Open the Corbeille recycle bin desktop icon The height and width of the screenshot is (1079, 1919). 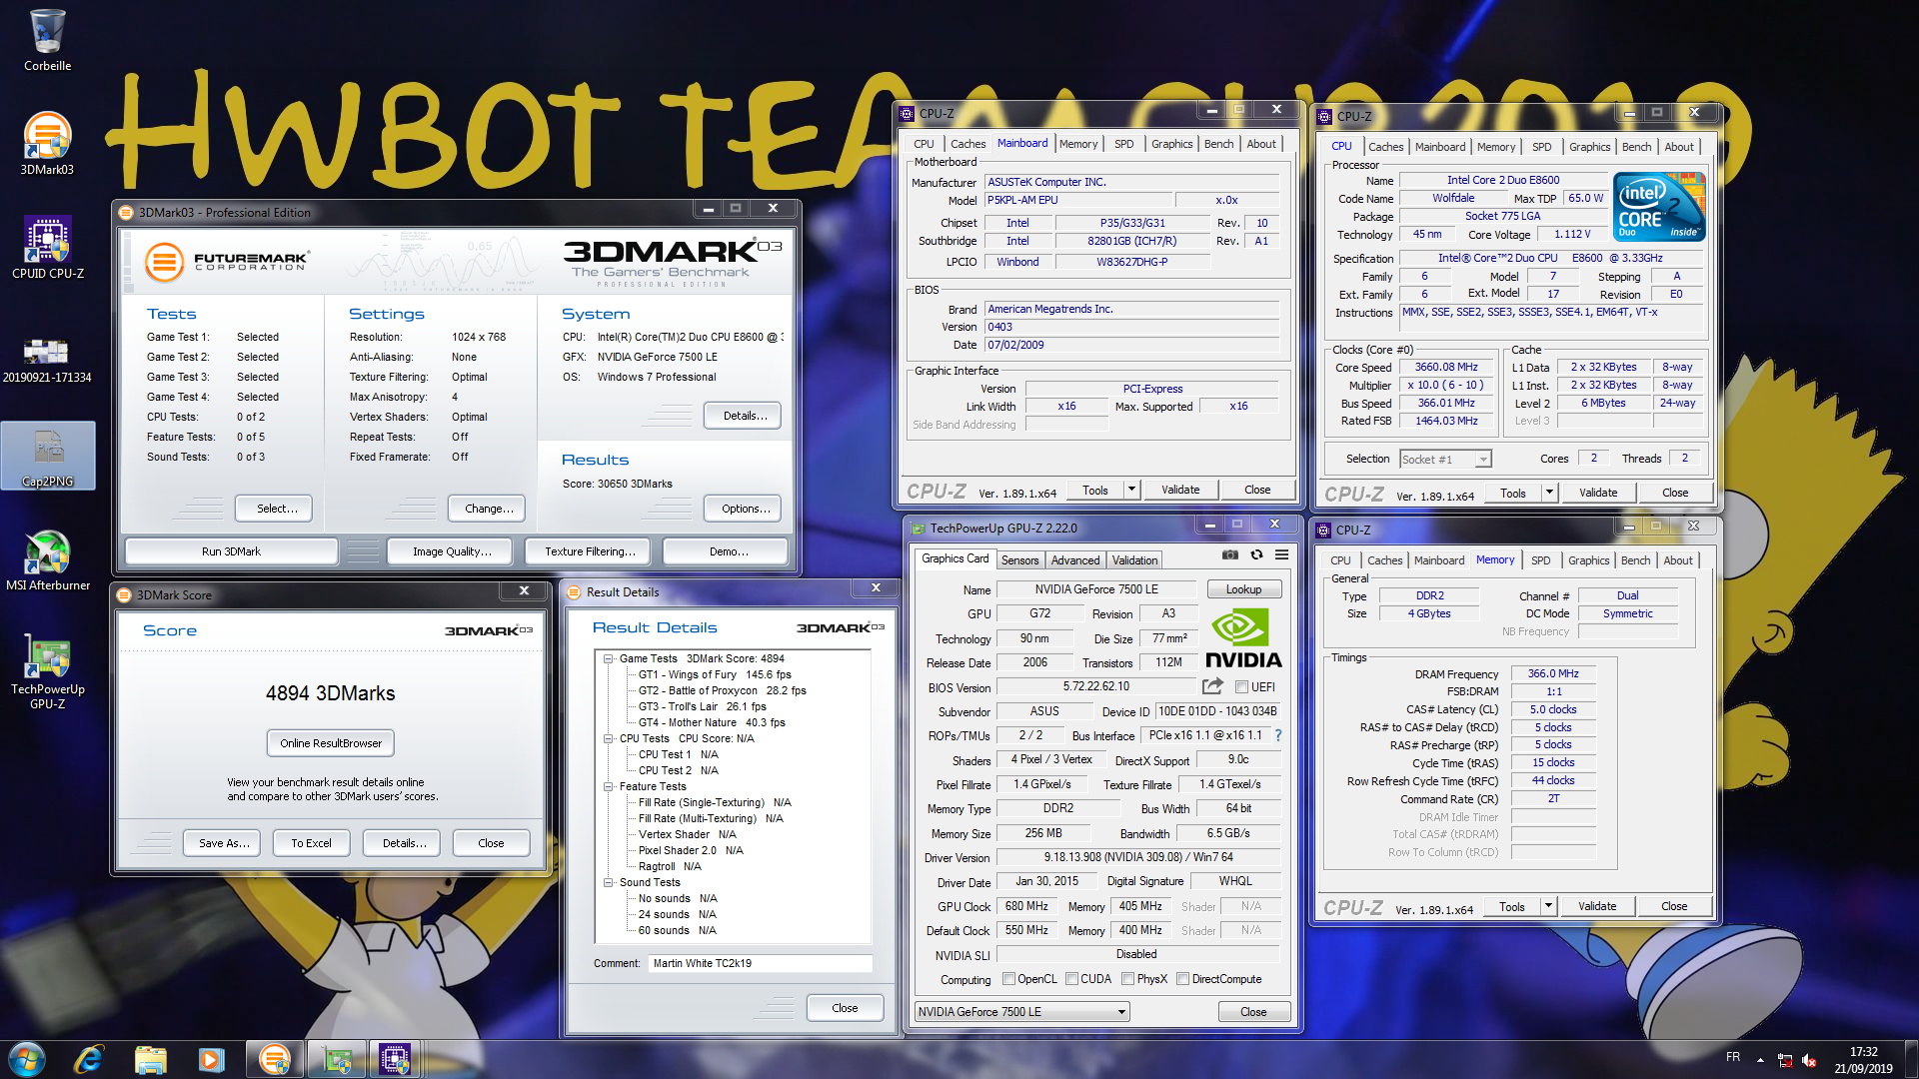[x=47, y=40]
